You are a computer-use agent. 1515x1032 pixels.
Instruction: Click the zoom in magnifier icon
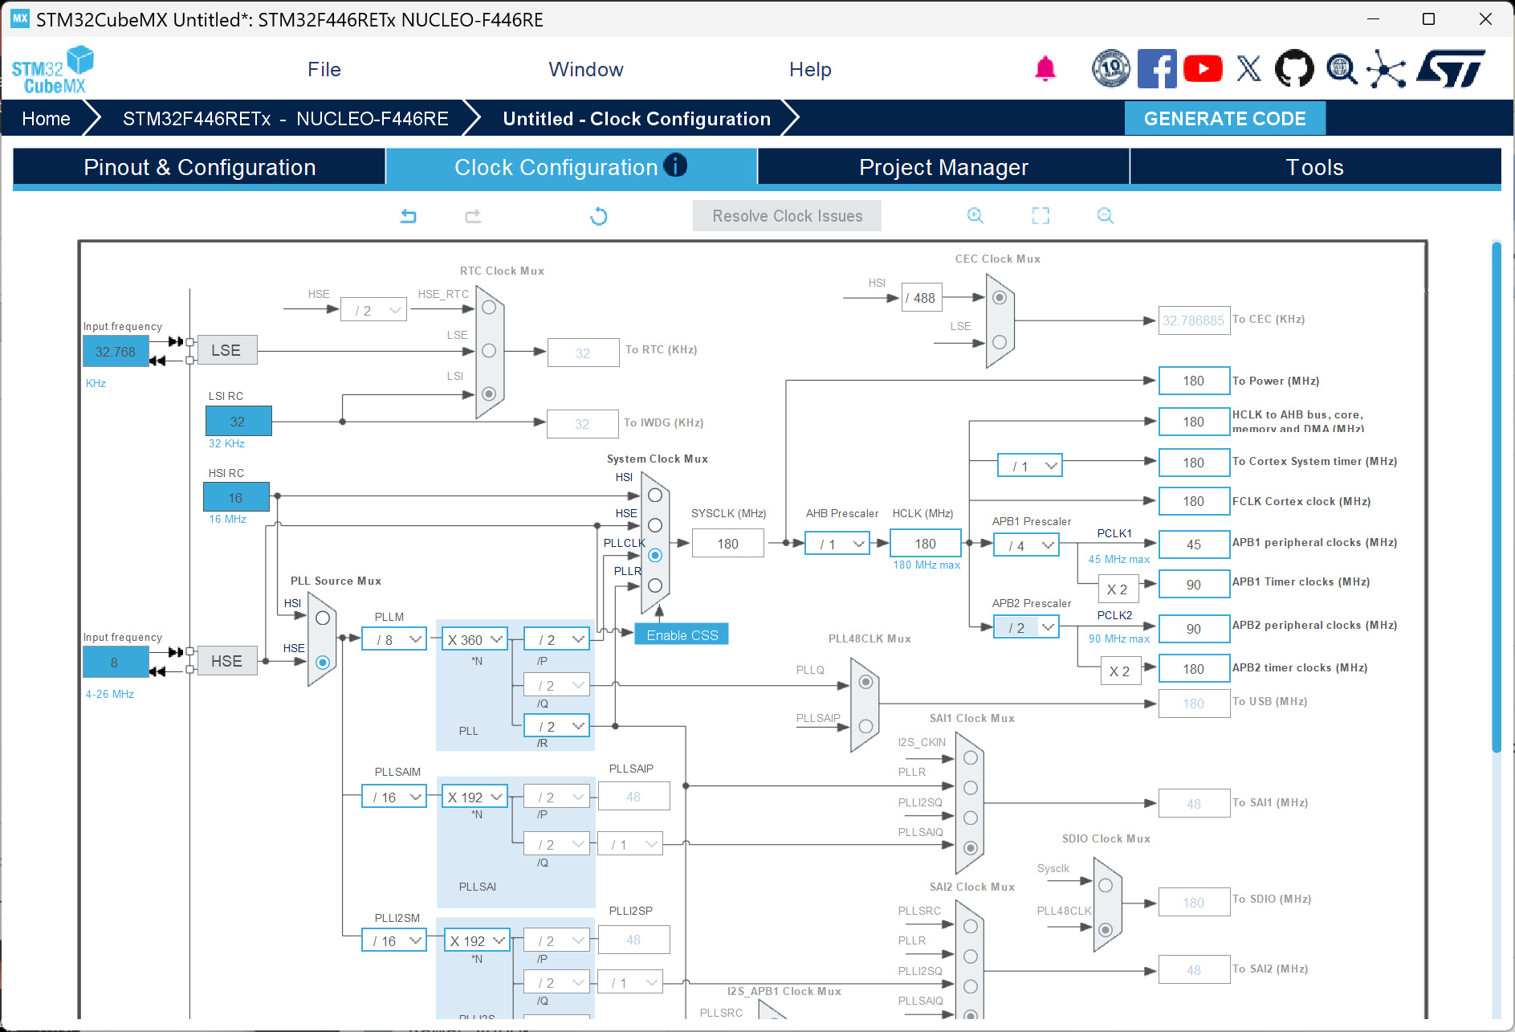975,215
